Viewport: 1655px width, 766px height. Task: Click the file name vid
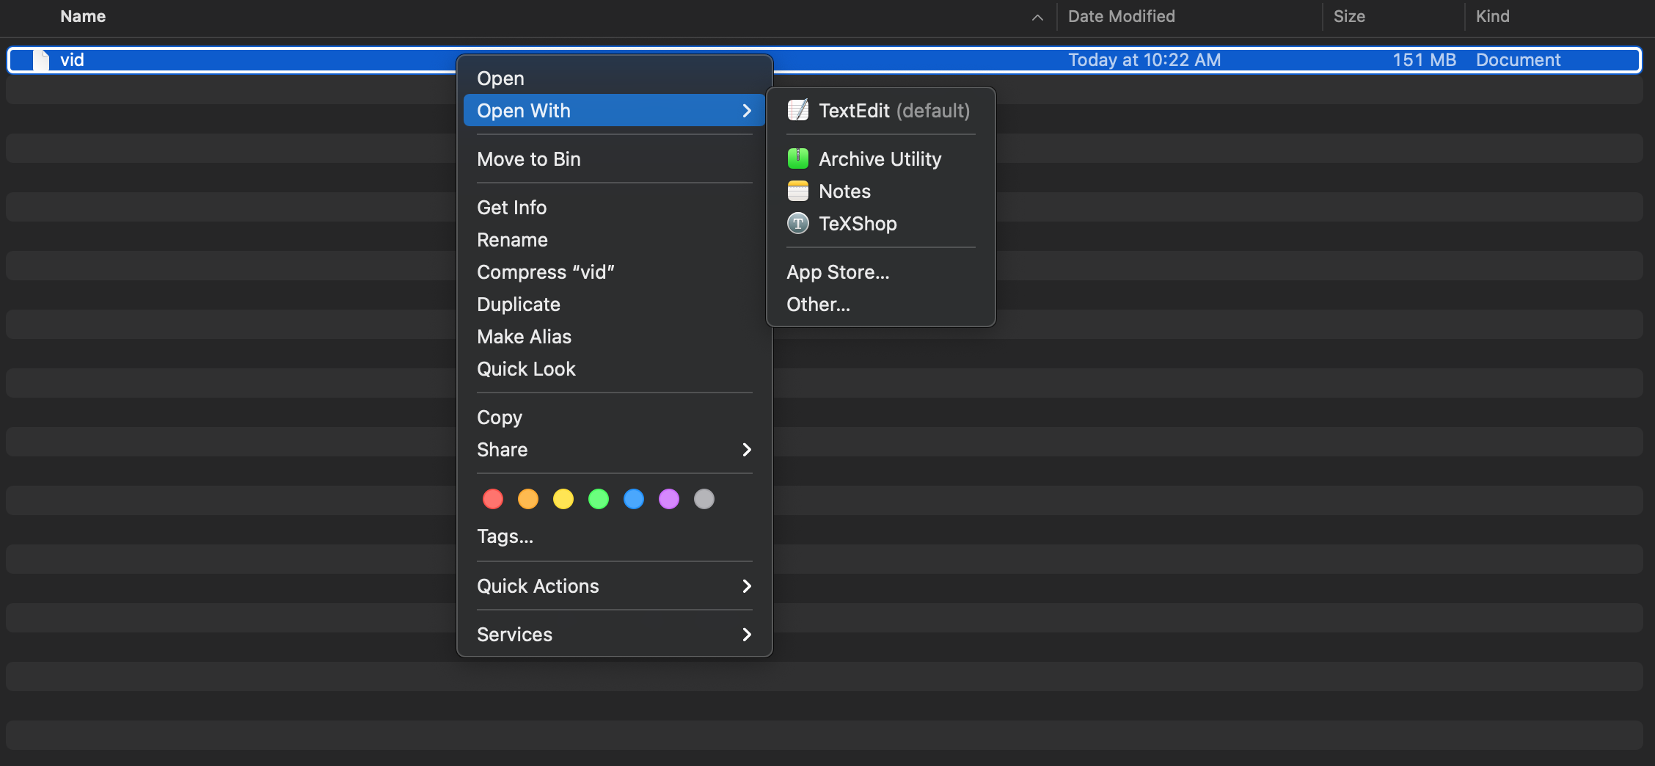tap(72, 60)
